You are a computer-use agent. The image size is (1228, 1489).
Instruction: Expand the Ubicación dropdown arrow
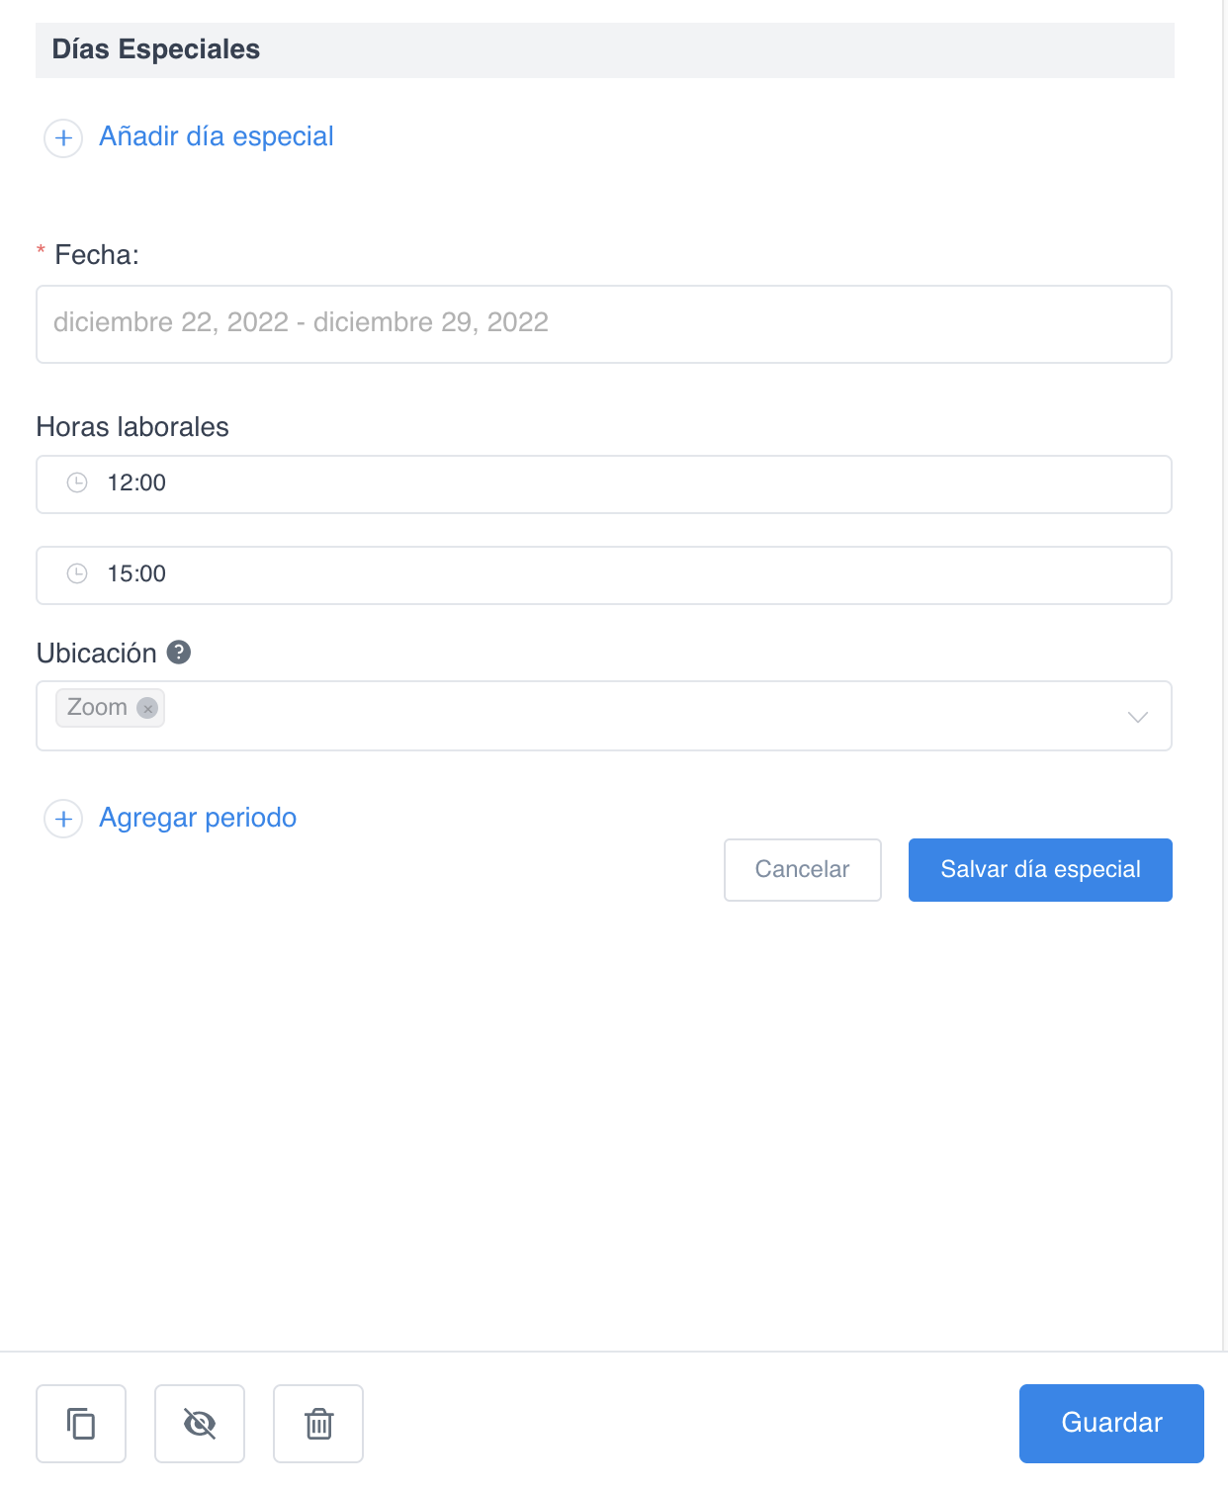[1137, 716]
